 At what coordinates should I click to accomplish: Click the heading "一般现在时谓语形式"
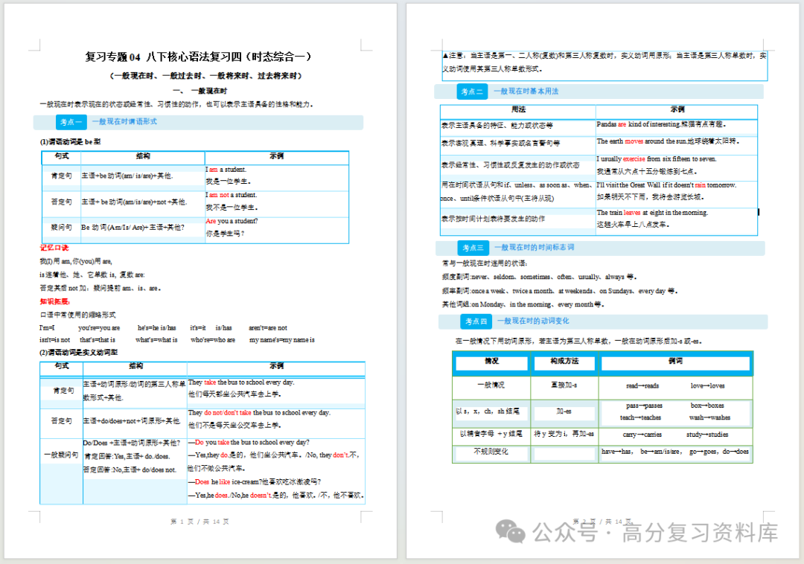tap(124, 121)
